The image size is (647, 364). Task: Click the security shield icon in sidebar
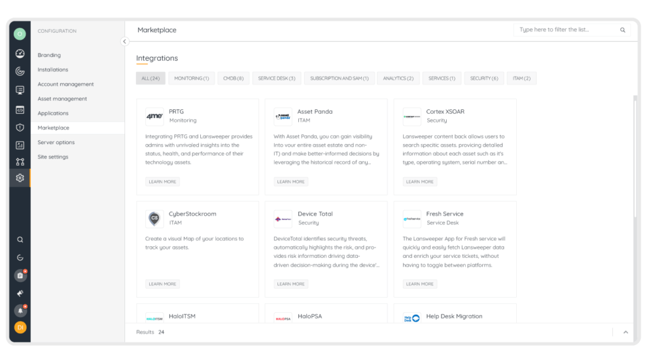20,128
